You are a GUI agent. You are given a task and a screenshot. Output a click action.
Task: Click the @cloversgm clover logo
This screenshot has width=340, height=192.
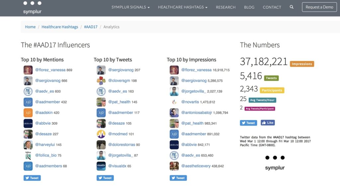pyautogui.click(x=101, y=81)
